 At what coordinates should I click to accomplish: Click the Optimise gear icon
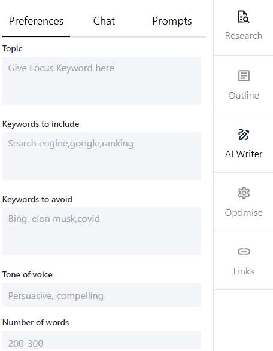click(244, 193)
